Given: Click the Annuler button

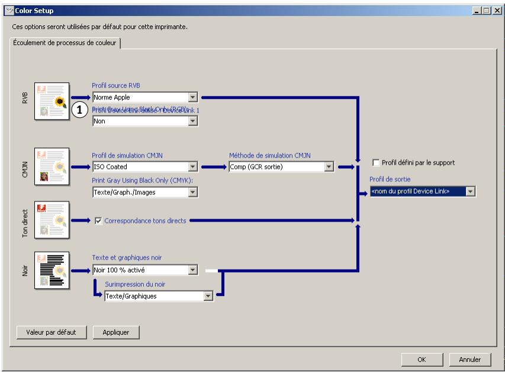Looking at the screenshot, I should point(470,360).
